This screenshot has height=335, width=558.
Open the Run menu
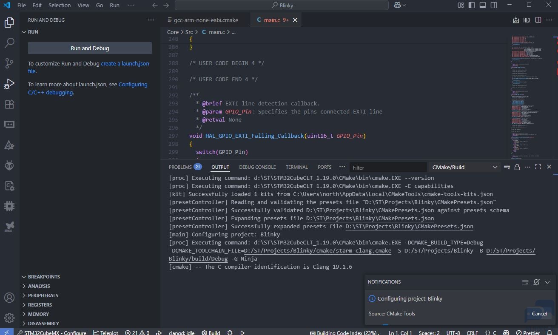pos(114,5)
